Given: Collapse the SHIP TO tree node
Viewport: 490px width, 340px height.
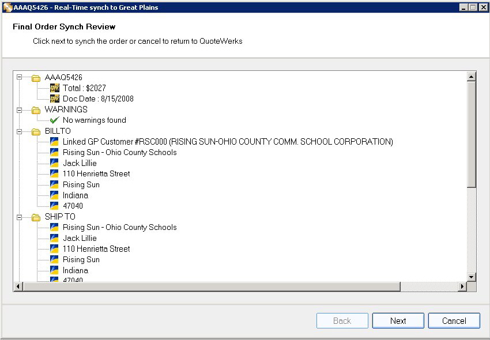Looking at the screenshot, I should [20, 217].
